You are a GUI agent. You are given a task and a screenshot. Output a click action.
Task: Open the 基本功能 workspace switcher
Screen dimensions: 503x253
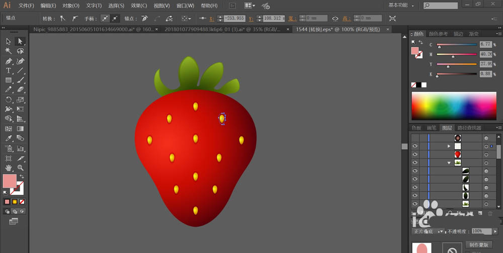click(402, 6)
